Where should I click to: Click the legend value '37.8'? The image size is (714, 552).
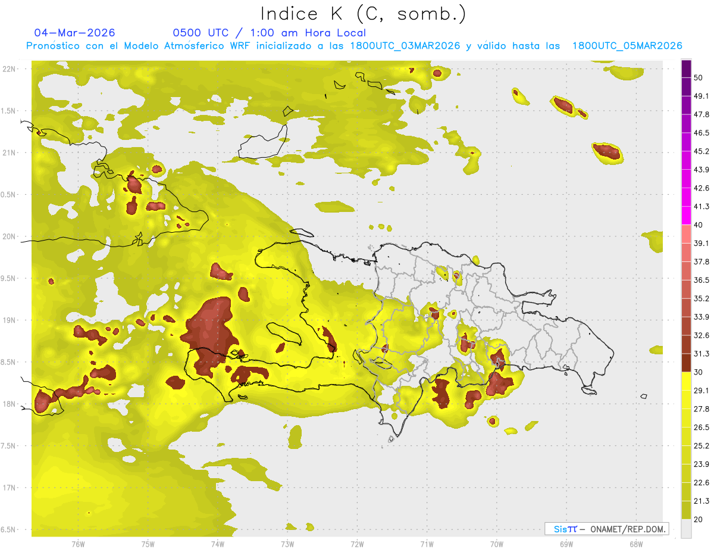702,261
